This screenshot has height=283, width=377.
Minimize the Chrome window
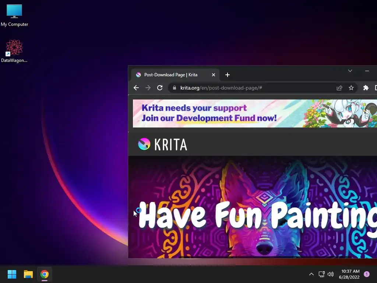coord(367,71)
